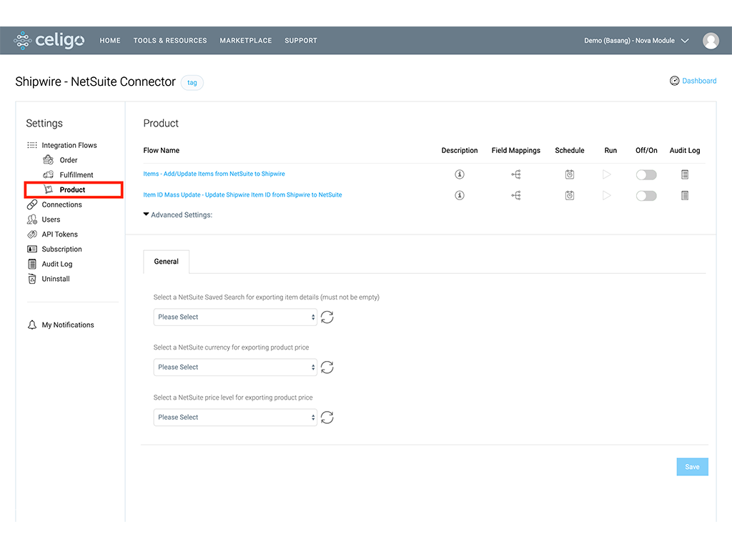
Task: Open field mappings for Item ID Mass Update flow
Action: [x=516, y=195]
